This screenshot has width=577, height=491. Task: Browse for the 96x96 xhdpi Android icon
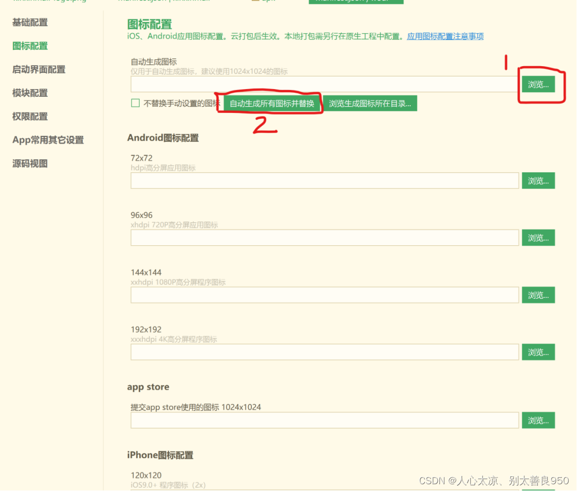[x=538, y=238]
